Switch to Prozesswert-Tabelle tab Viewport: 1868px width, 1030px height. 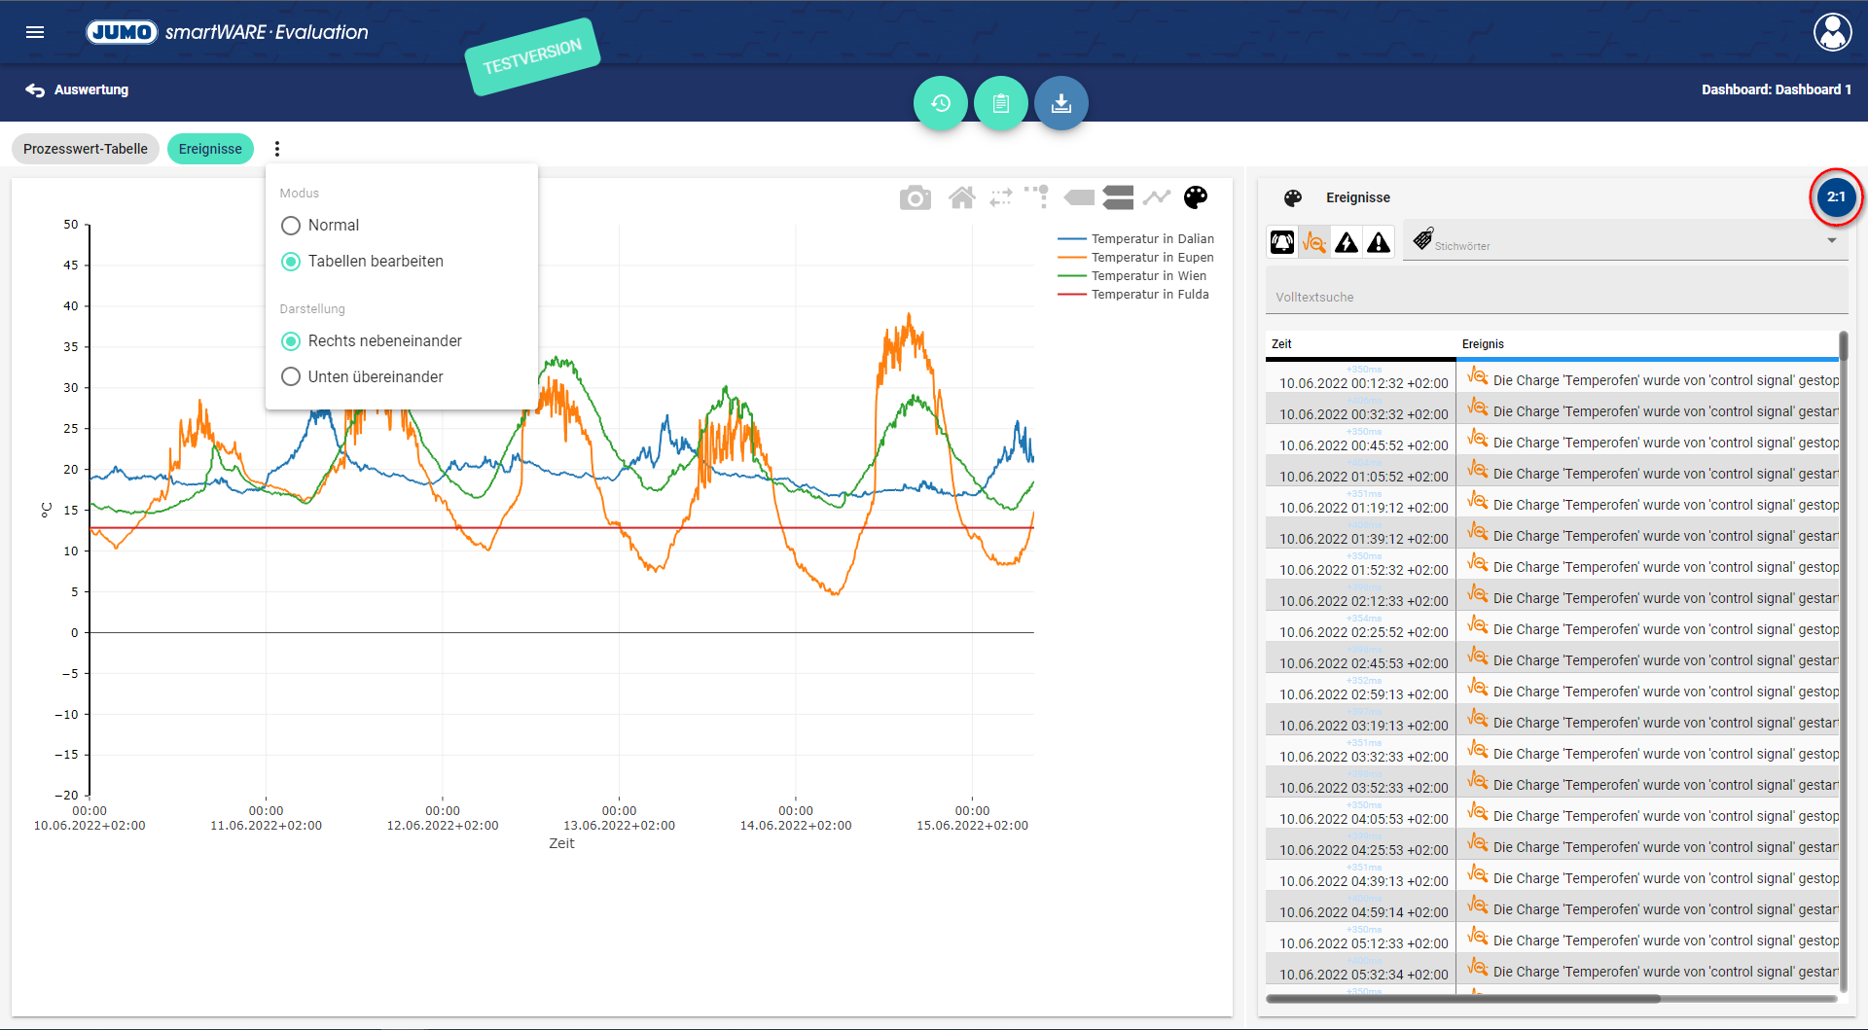(x=86, y=149)
